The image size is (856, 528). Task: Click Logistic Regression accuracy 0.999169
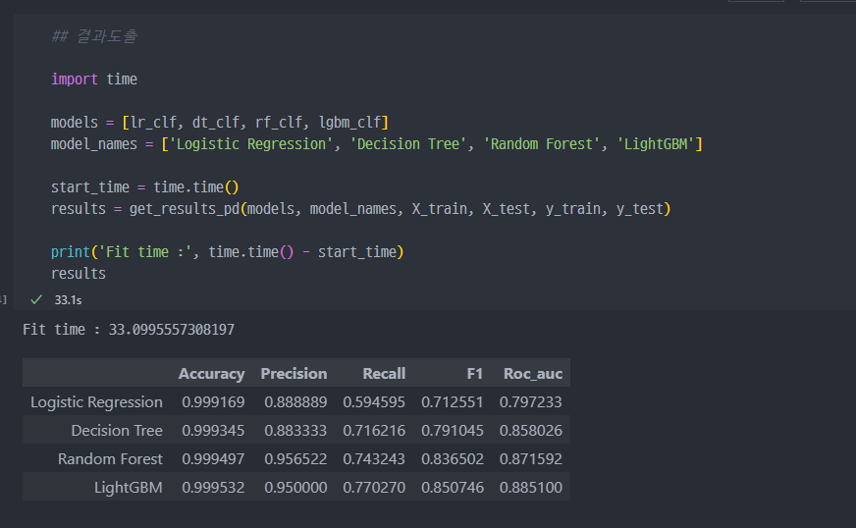tap(213, 402)
